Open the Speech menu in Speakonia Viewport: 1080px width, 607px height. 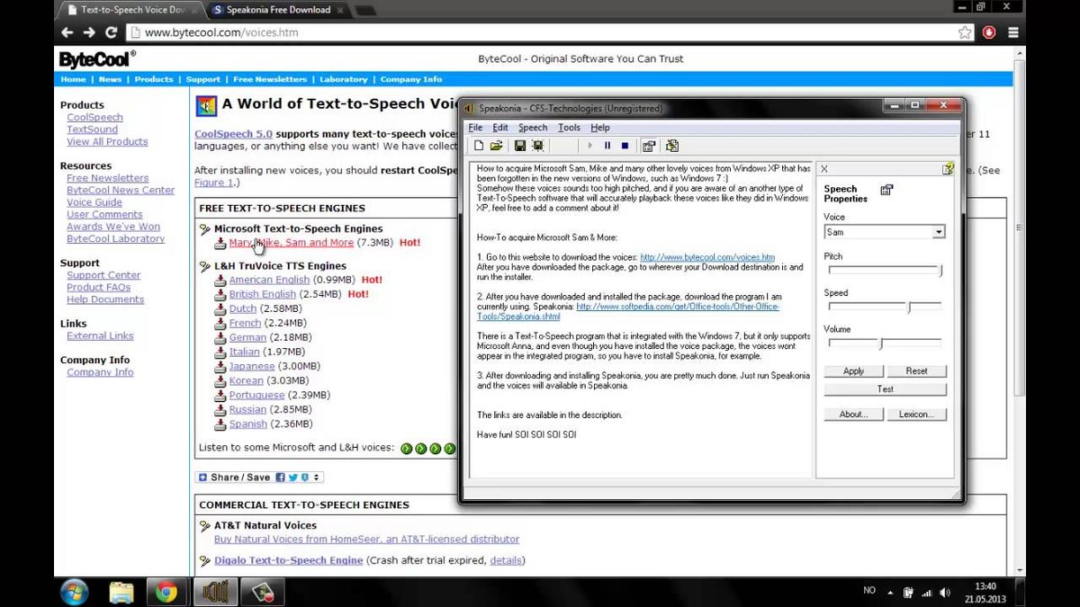pyautogui.click(x=533, y=127)
